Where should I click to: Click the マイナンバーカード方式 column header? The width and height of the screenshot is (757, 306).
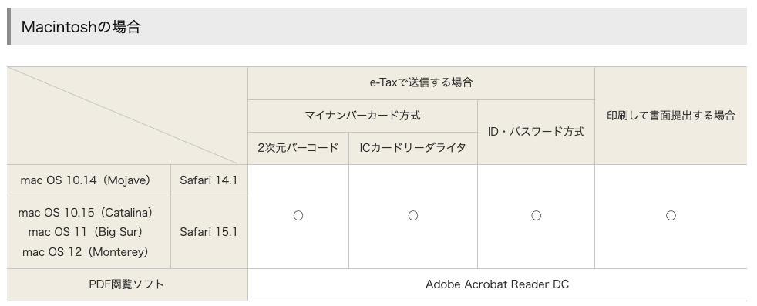[362, 116]
